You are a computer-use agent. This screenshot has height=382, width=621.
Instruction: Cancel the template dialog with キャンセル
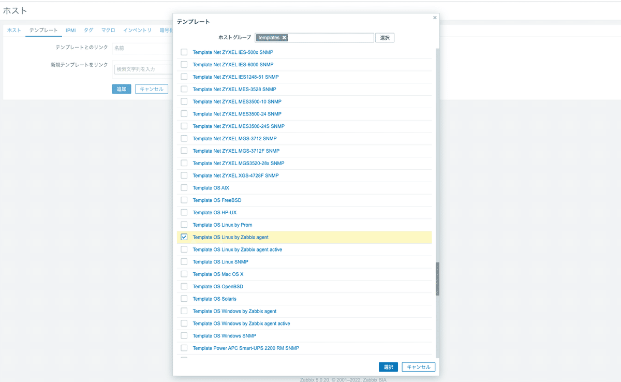point(419,367)
